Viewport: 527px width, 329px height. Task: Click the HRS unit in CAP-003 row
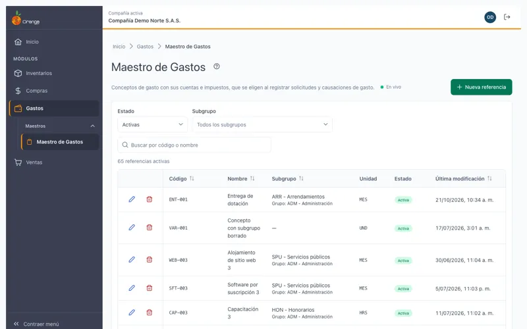[x=363, y=313]
